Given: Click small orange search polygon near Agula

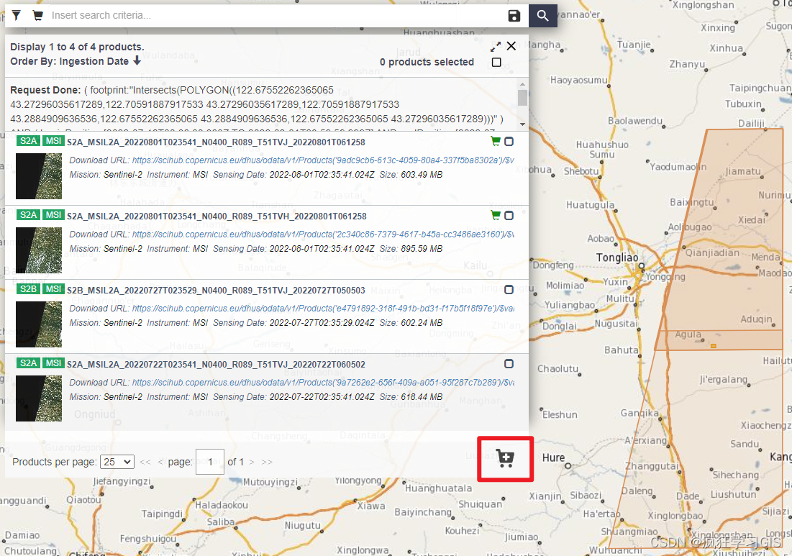Looking at the screenshot, I should click(x=713, y=346).
